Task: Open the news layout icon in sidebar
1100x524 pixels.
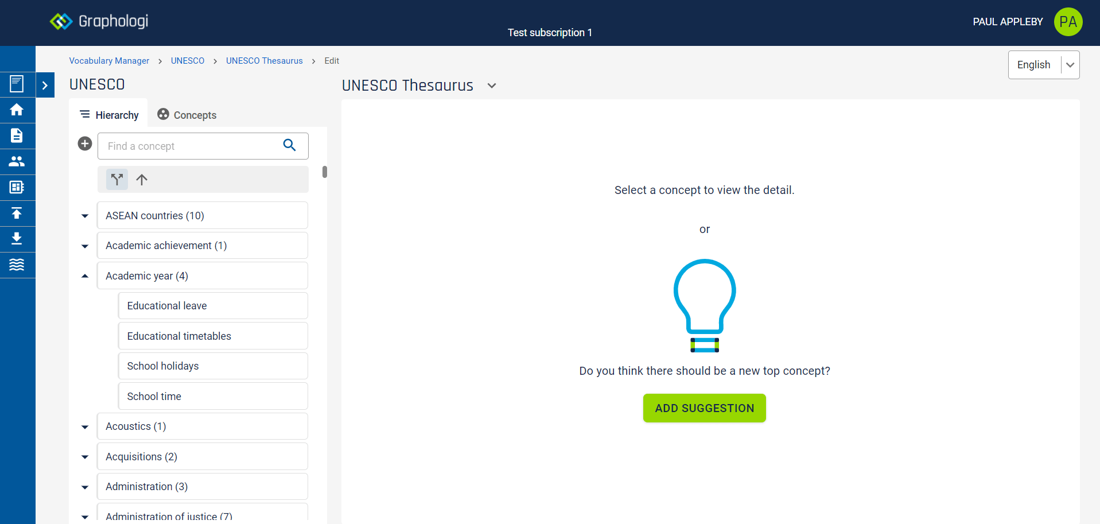Action: 17,187
